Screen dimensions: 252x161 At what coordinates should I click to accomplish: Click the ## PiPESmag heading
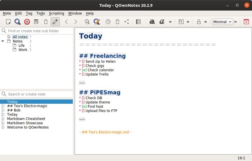[x=100, y=92]
